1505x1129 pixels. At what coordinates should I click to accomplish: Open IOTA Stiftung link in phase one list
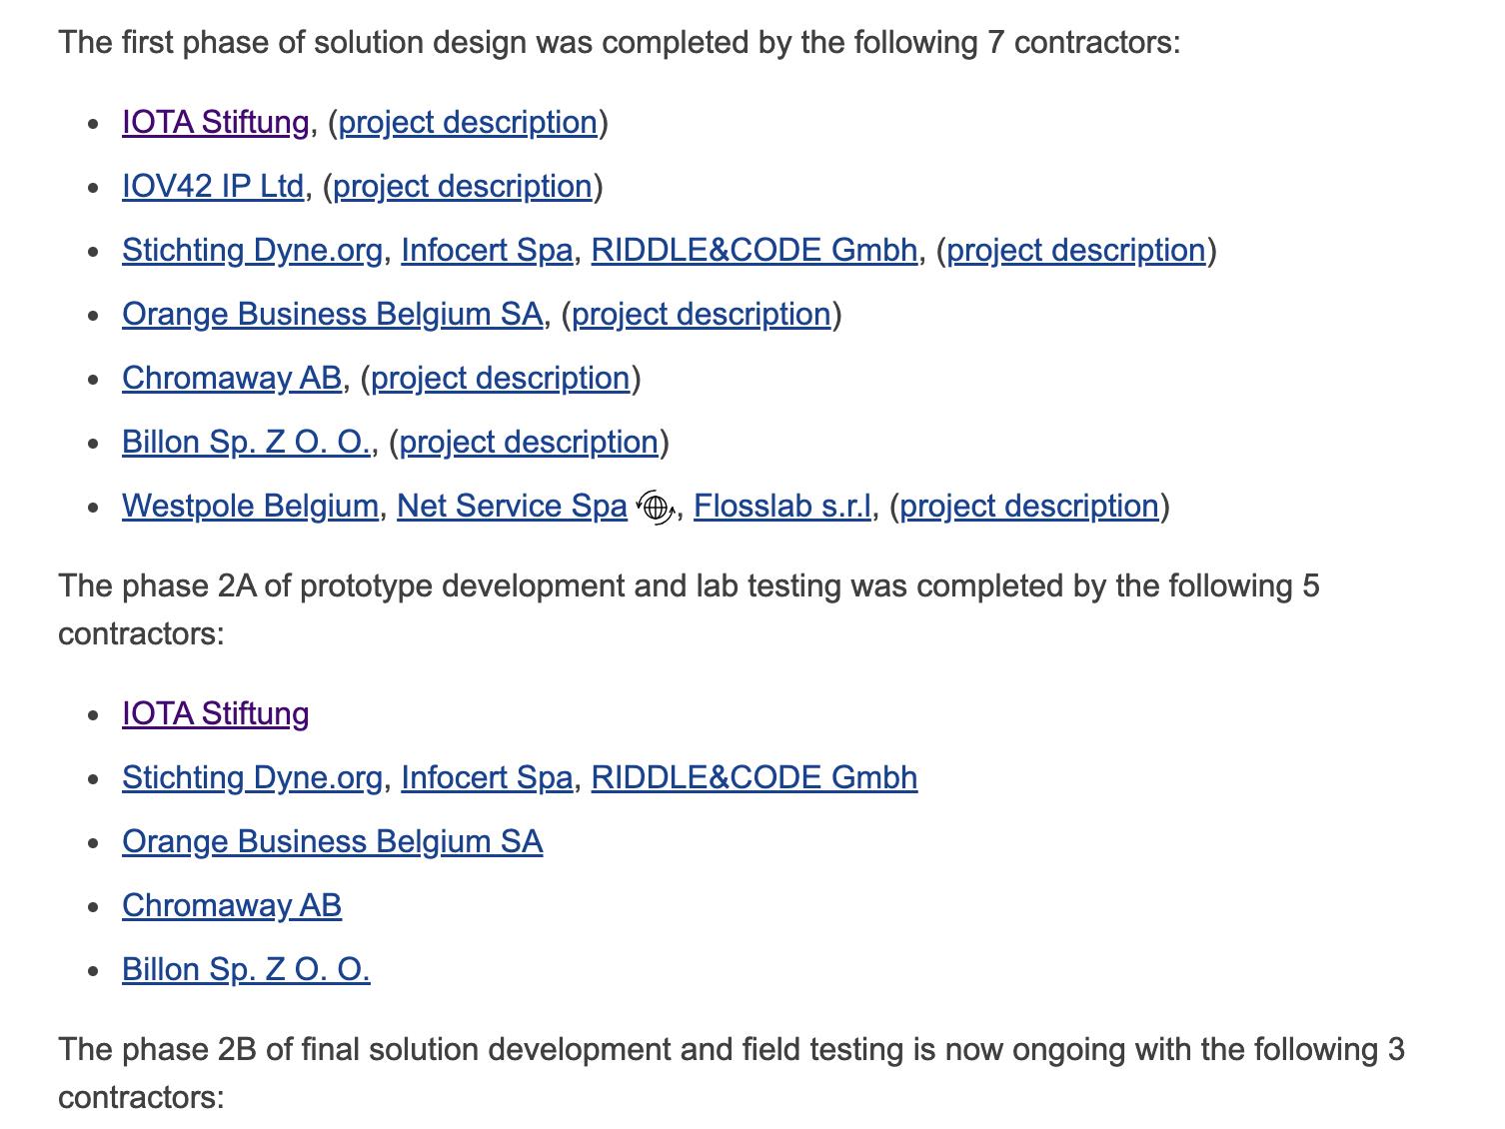[216, 123]
